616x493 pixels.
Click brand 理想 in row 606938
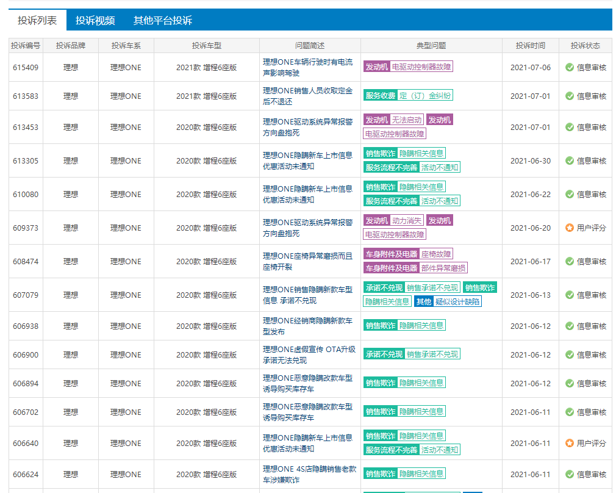71,326
